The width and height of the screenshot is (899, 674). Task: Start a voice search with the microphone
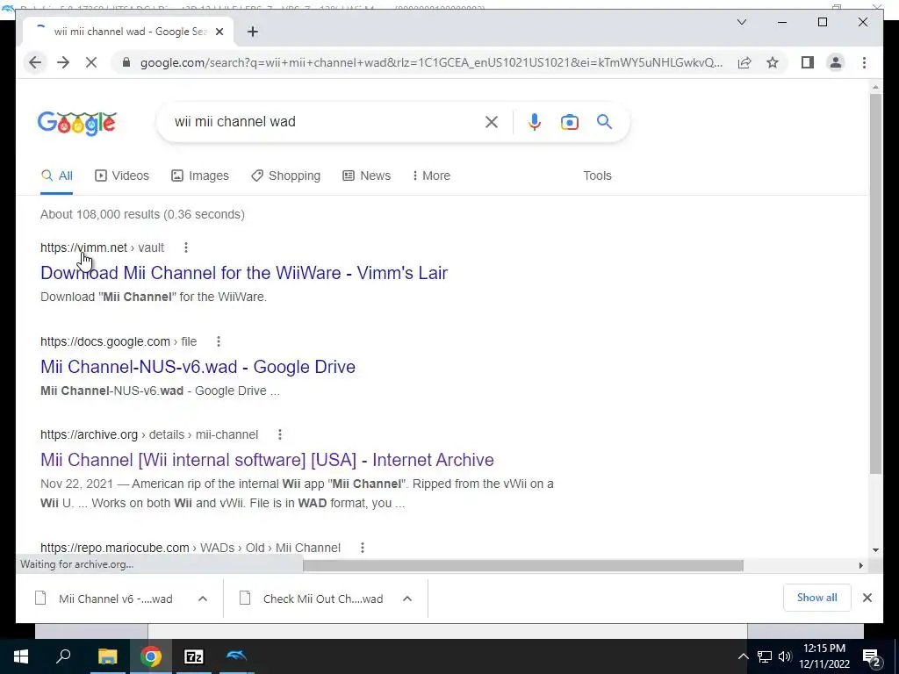[x=535, y=121]
